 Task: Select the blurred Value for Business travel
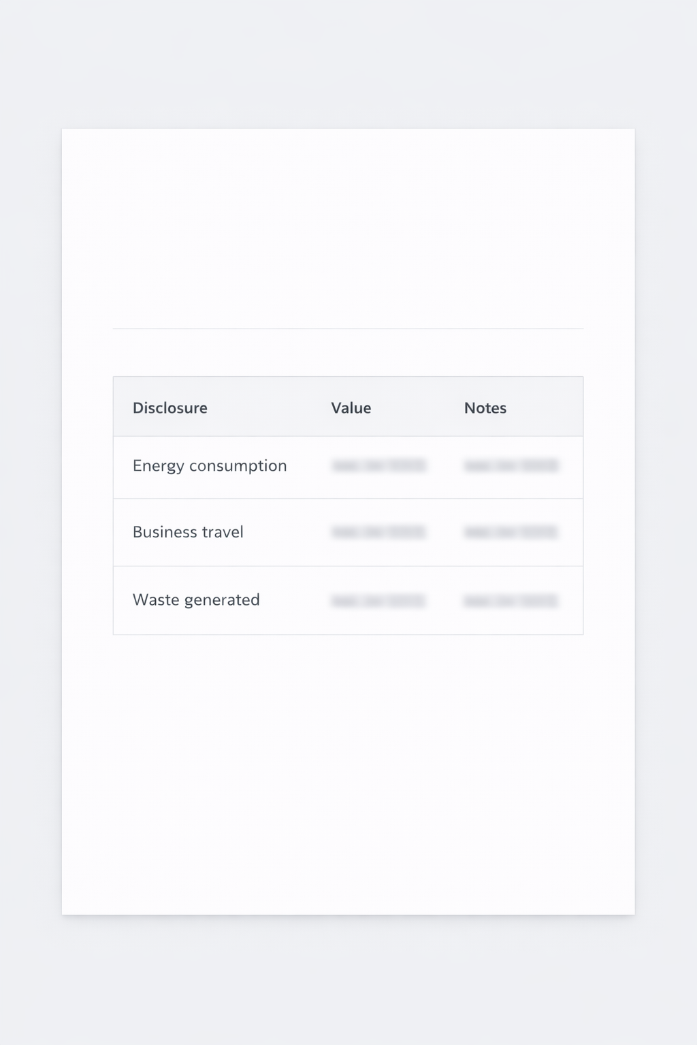[378, 532]
